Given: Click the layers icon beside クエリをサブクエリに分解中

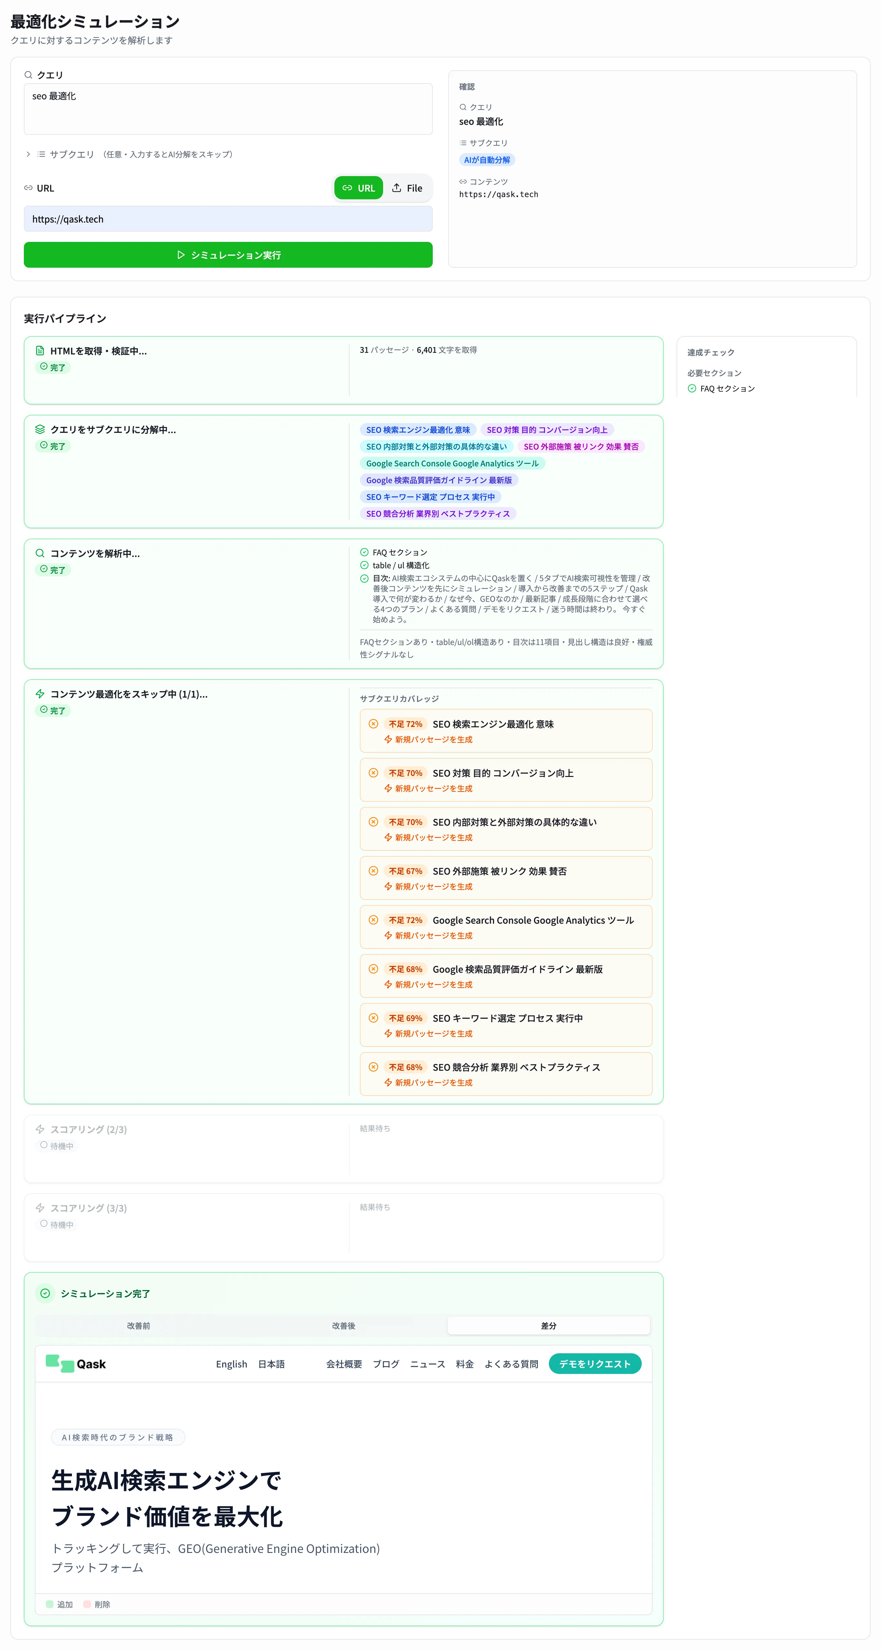Looking at the screenshot, I should point(40,429).
